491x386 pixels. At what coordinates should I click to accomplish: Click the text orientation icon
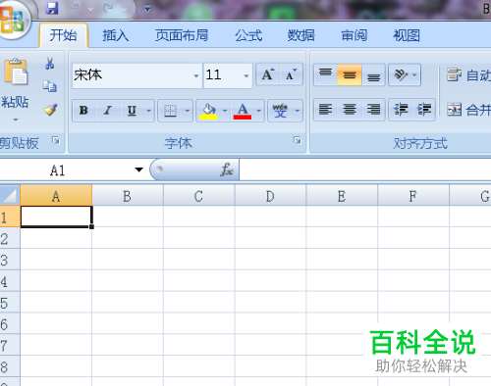pos(401,75)
